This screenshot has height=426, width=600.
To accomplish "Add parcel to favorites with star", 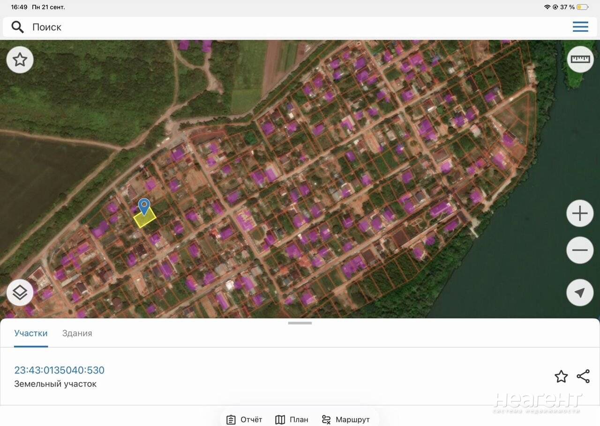I will 561,376.
